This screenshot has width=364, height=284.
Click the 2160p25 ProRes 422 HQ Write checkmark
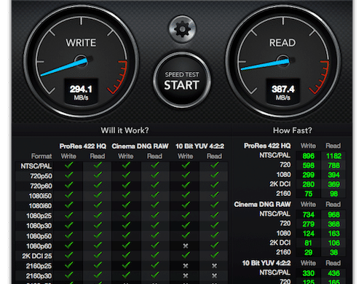pos(69,265)
